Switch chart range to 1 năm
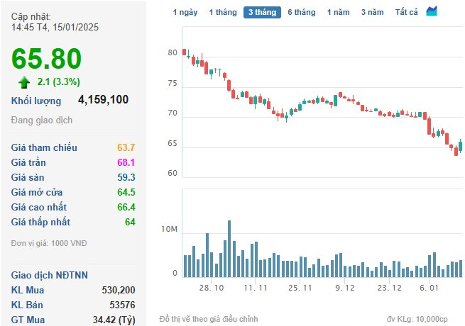This screenshot has height=326, width=465. point(338,13)
